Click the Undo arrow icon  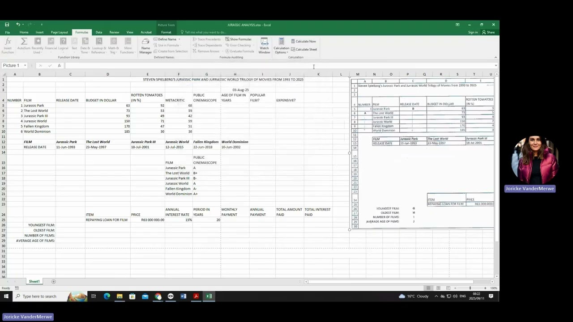18,25
